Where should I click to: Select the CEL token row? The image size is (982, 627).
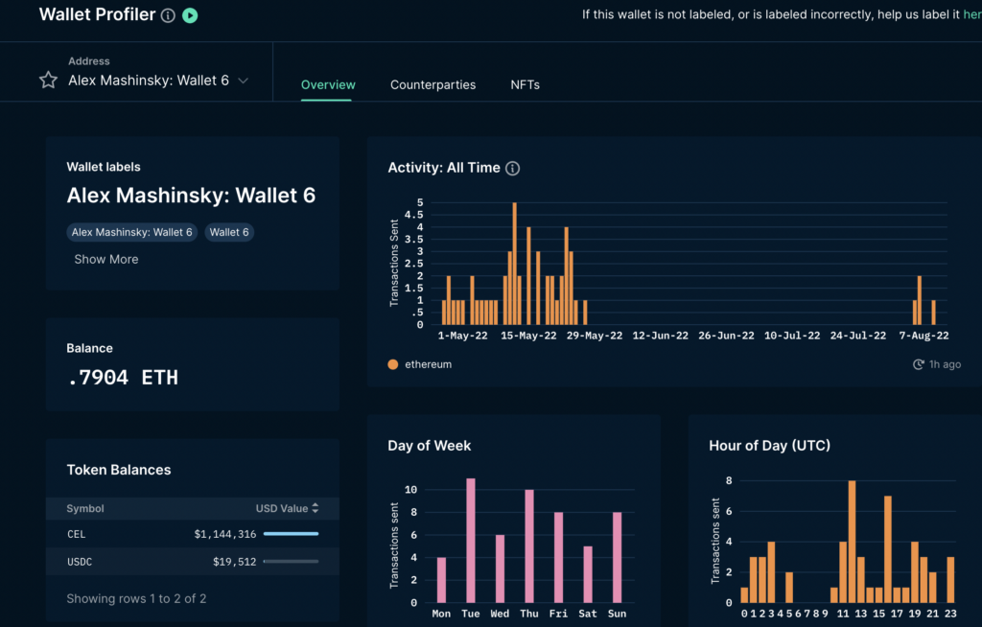tap(192, 534)
